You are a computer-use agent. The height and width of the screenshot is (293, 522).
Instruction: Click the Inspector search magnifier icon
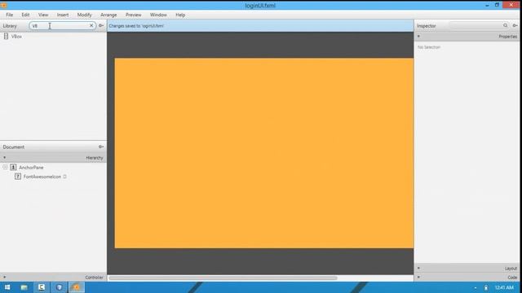pyautogui.click(x=506, y=25)
